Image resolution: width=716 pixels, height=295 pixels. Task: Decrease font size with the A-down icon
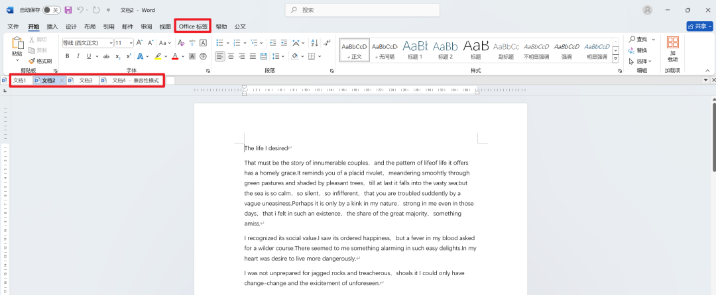pyautogui.click(x=150, y=43)
